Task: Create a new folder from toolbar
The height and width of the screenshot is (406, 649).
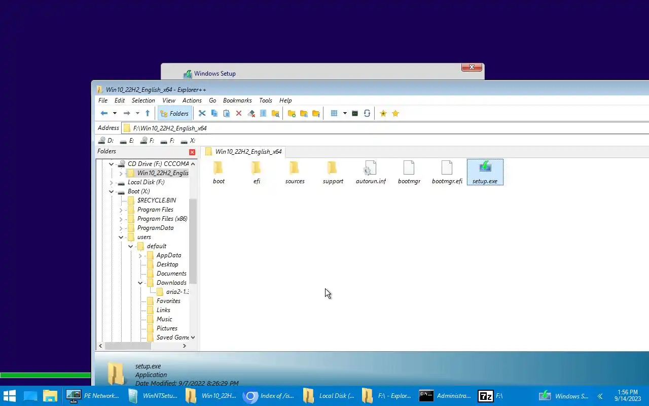Action: click(292, 113)
